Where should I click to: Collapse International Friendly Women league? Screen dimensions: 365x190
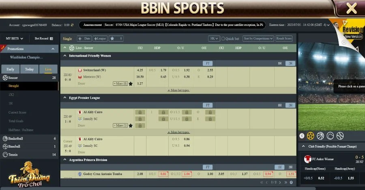coord(65,56)
